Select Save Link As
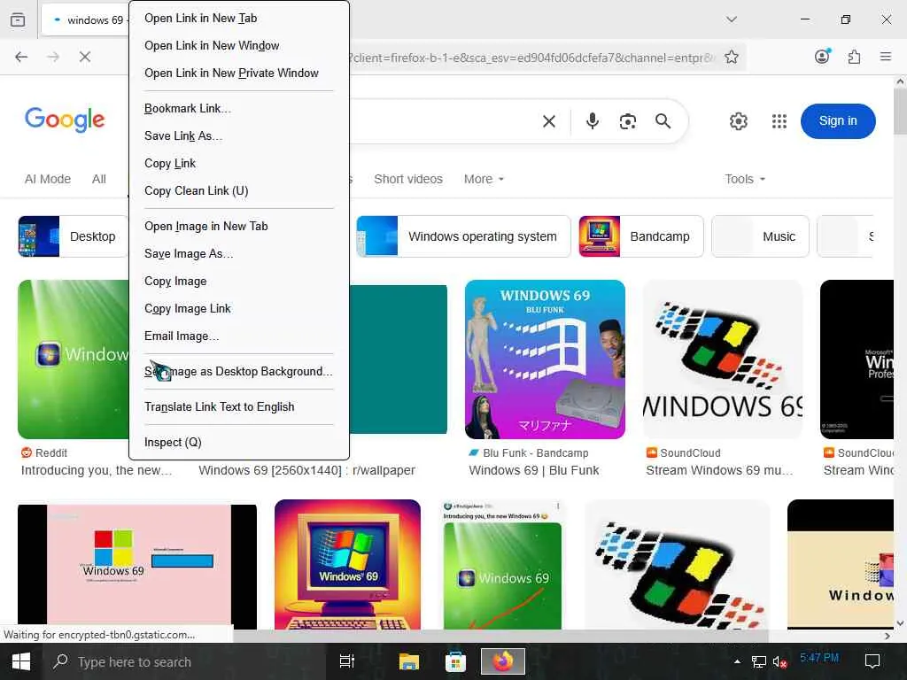This screenshot has width=907, height=680. 239,135
